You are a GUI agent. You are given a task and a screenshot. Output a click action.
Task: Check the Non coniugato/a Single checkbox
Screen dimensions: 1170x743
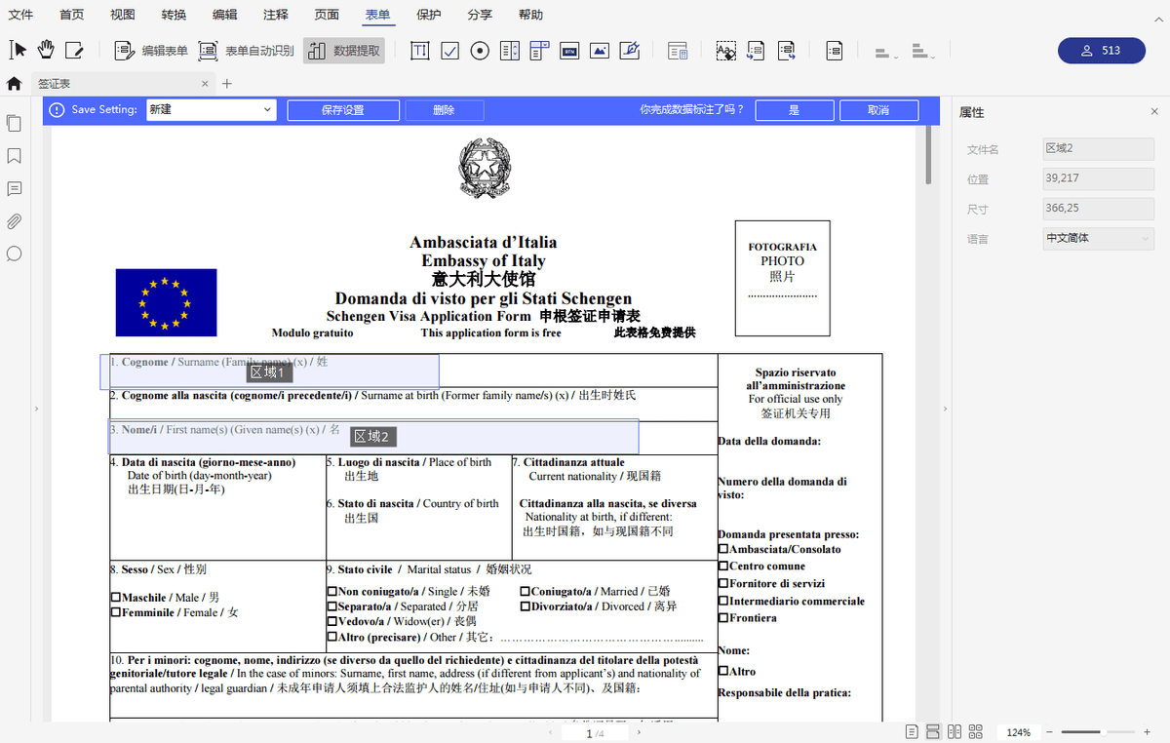(332, 591)
